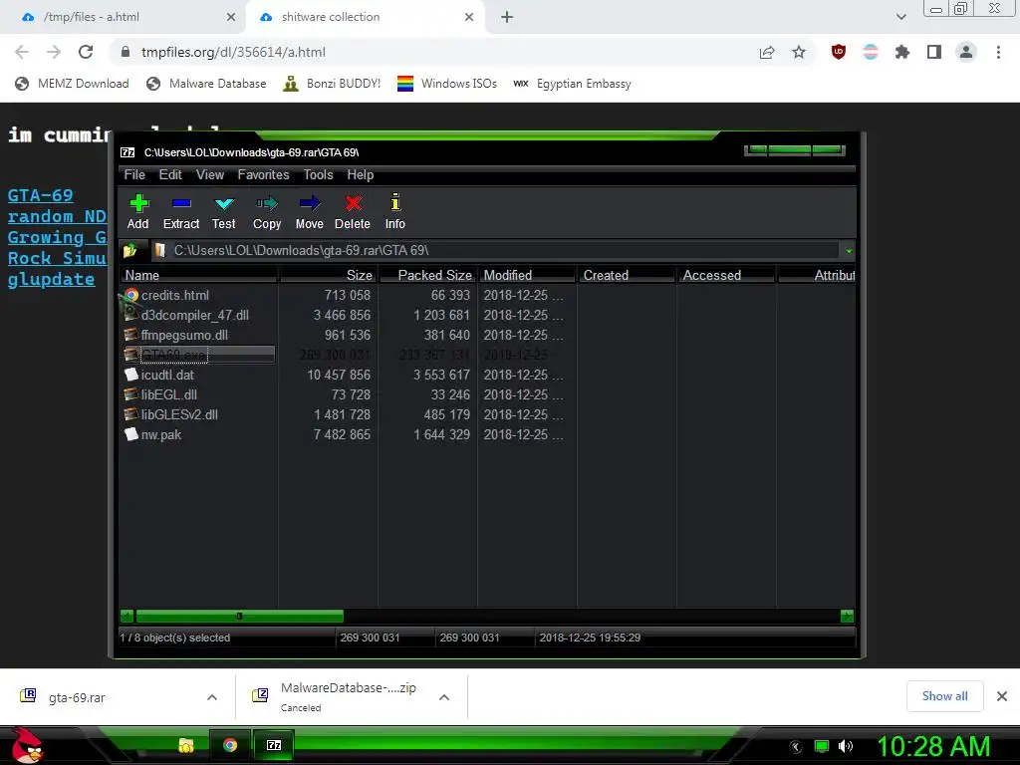Open the 7-Zip Edit menu
Viewport: 1020px width, 765px height.
tap(170, 174)
